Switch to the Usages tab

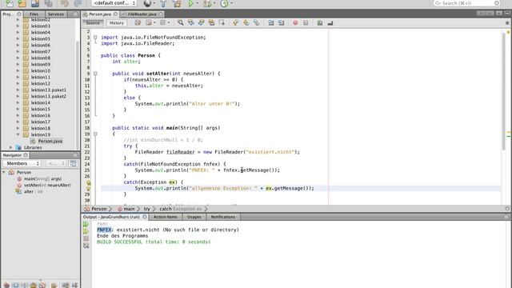tap(194, 217)
